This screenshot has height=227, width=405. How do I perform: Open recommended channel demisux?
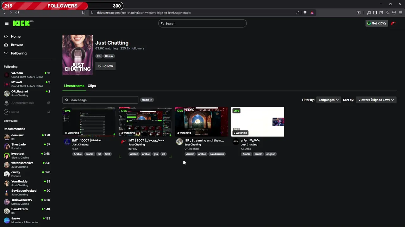tap(27, 137)
